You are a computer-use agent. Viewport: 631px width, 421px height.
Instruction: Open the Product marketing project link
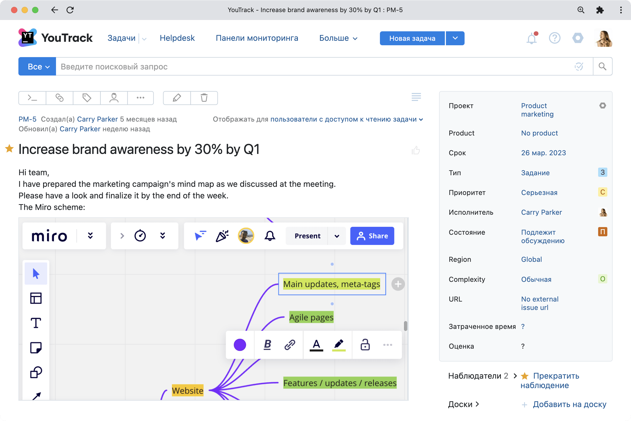point(537,110)
